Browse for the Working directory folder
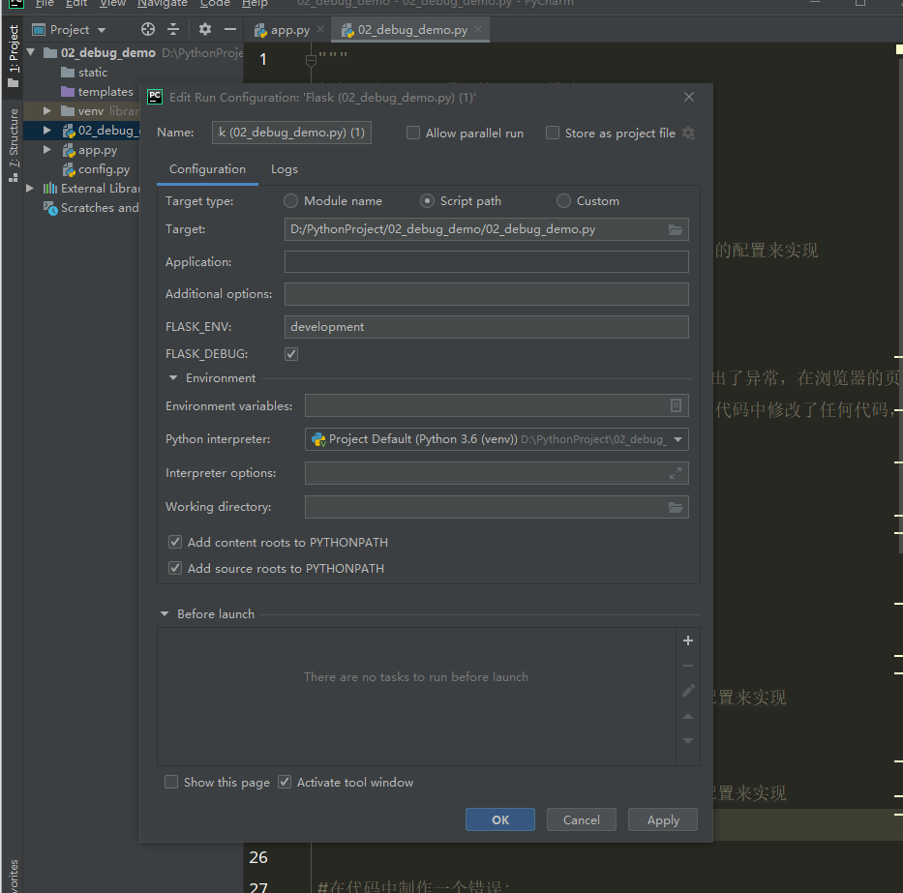 (x=676, y=507)
